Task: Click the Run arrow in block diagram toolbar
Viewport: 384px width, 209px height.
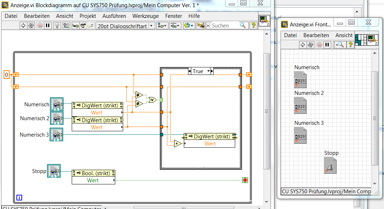Action: (x=23, y=25)
